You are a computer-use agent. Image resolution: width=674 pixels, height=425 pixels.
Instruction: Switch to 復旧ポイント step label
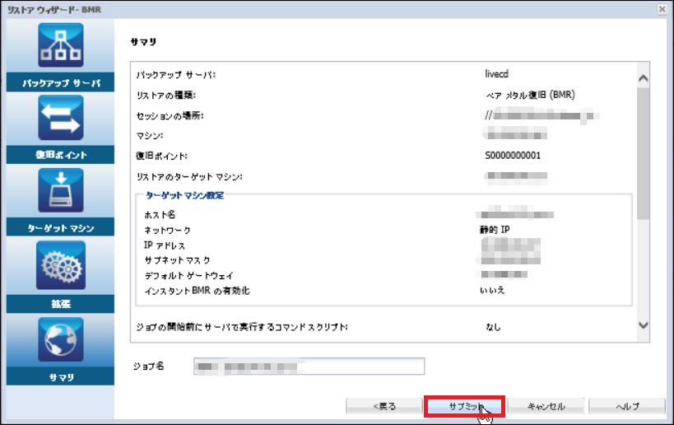pos(61,155)
